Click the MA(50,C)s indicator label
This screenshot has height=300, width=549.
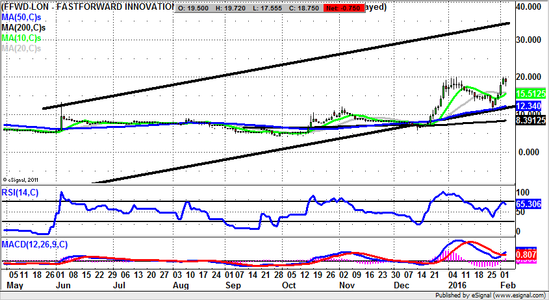click(21, 18)
